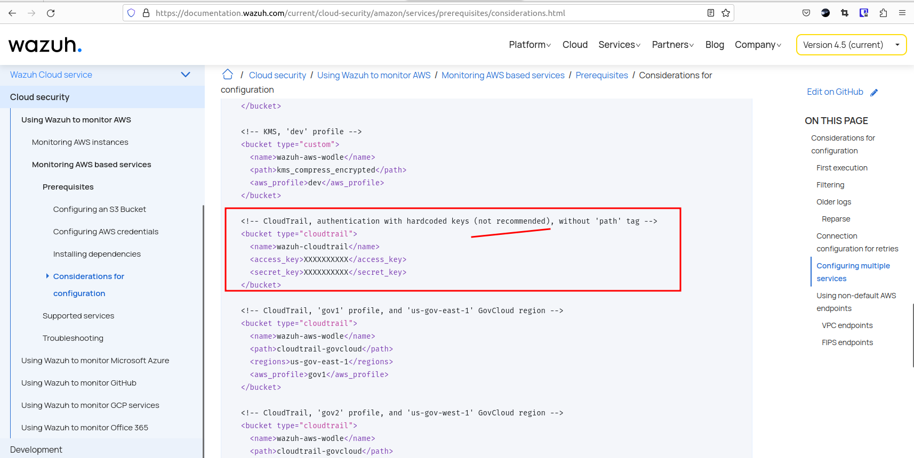Image resolution: width=914 pixels, height=458 pixels.
Task: Jump to Using non-default AWS endpoints
Action: point(856,302)
